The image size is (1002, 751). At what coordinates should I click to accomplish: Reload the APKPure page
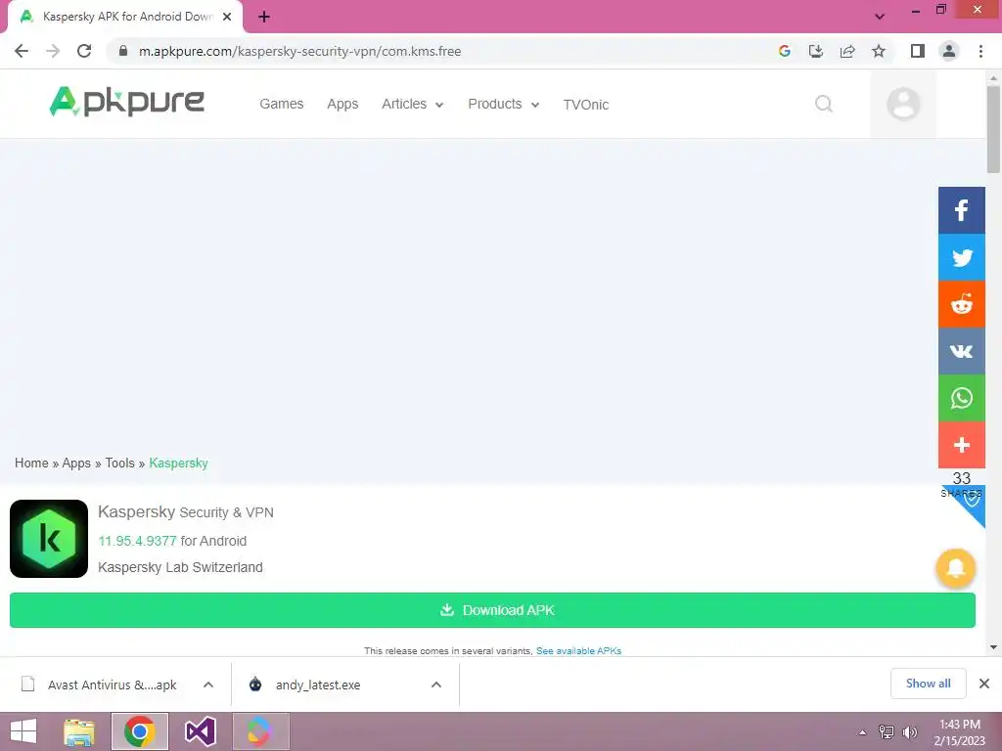[x=84, y=51]
